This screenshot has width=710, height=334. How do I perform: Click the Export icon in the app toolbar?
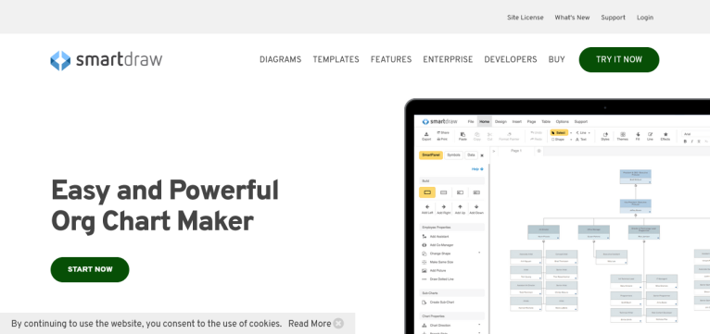click(426, 136)
